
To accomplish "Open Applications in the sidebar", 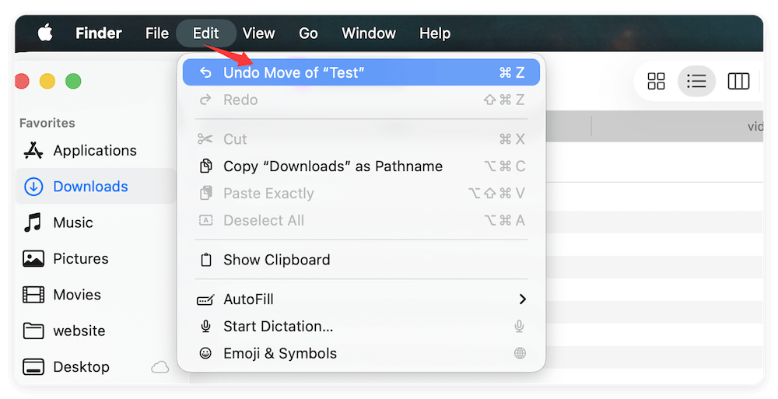I will [x=94, y=151].
